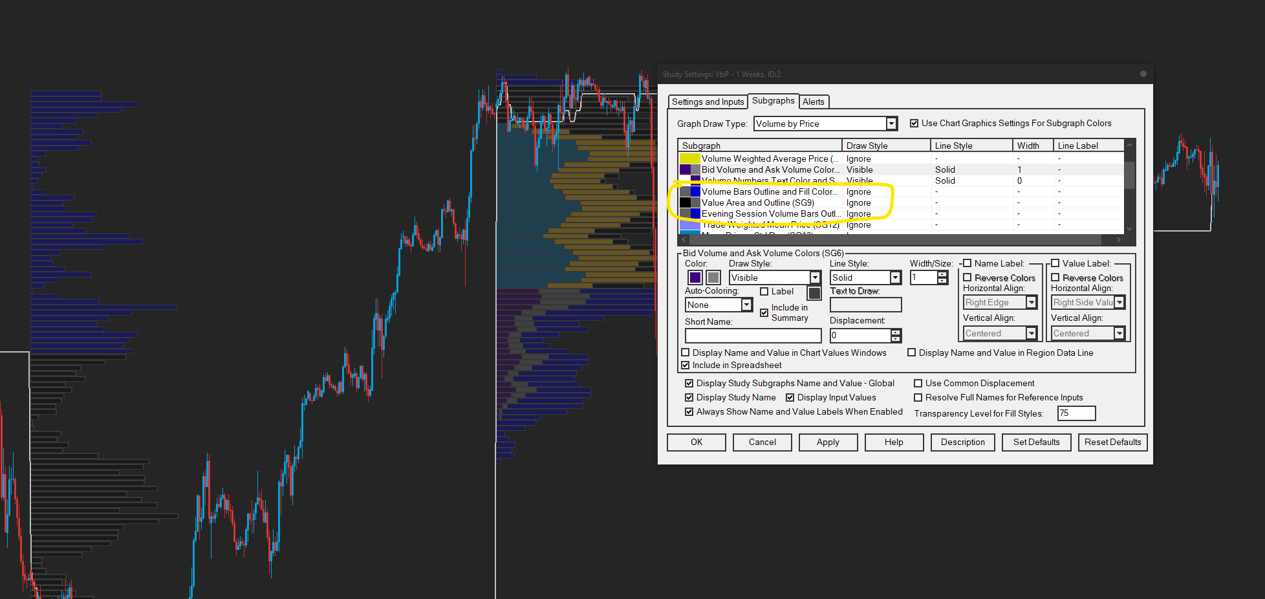Click the Width/Size spinner arrows
The width and height of the screenshot is (1265, 599).
coord(942,278)
